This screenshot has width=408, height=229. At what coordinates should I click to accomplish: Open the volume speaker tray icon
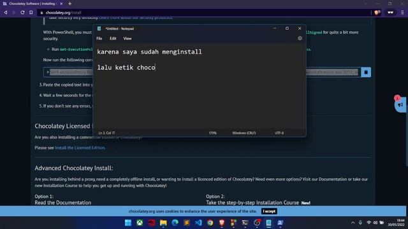(375, 223)
